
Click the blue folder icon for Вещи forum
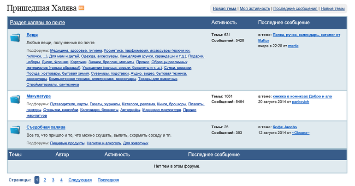15,37
